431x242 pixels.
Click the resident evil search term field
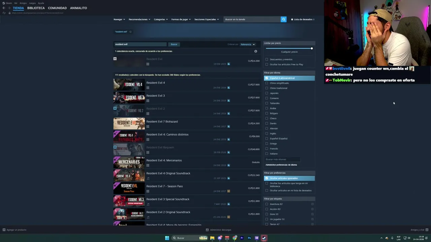click(x=140, y=44)
